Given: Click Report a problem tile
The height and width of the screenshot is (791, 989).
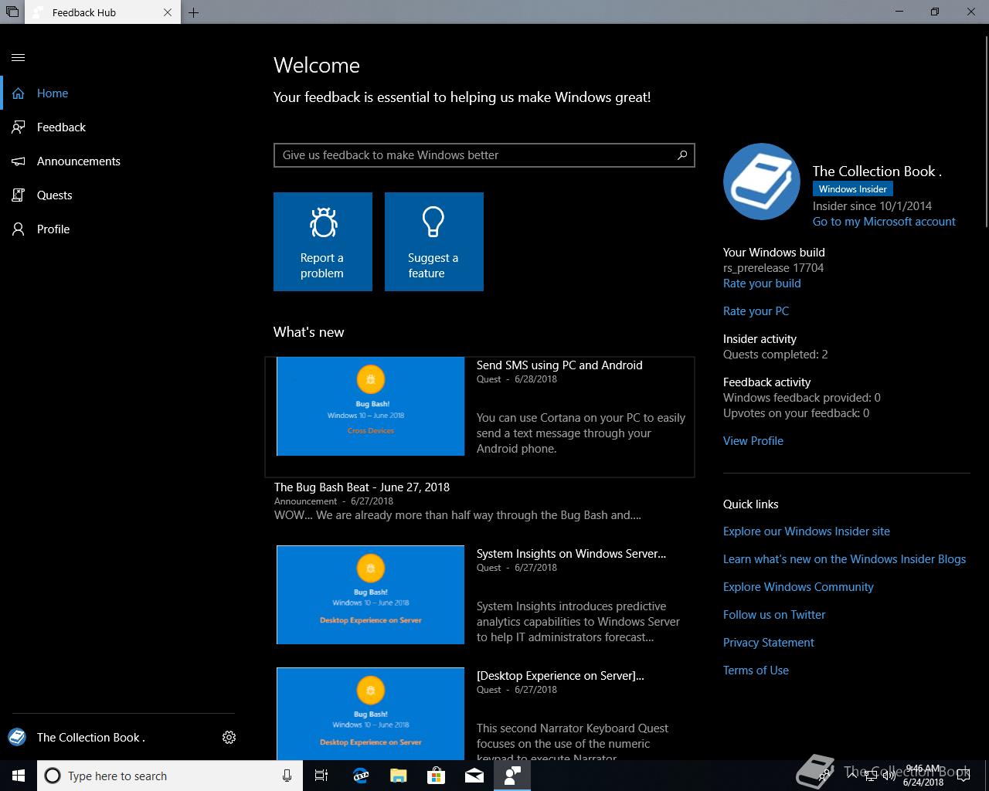Looking at the screenshot, I should (x=323, y=242).
